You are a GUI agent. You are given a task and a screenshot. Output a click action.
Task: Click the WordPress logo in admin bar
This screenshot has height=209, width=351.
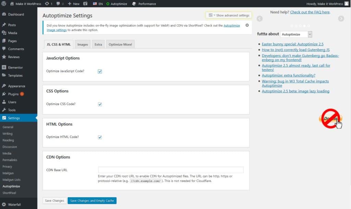point(4,3)
